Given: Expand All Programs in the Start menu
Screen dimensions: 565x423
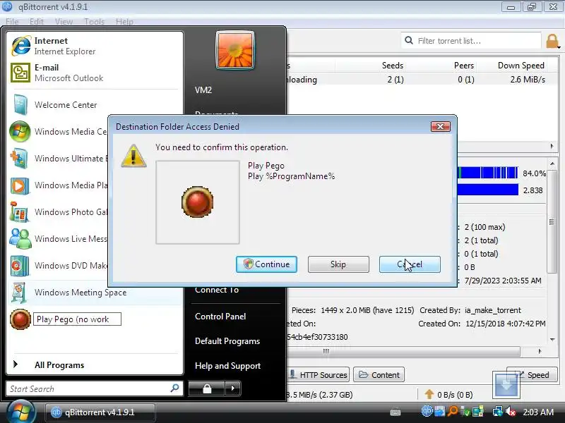Looking at the screenshot, I should (59, 365).
